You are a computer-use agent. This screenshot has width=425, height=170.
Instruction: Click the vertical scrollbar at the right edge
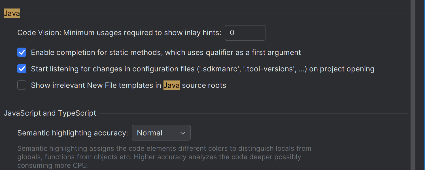(413, 85)
